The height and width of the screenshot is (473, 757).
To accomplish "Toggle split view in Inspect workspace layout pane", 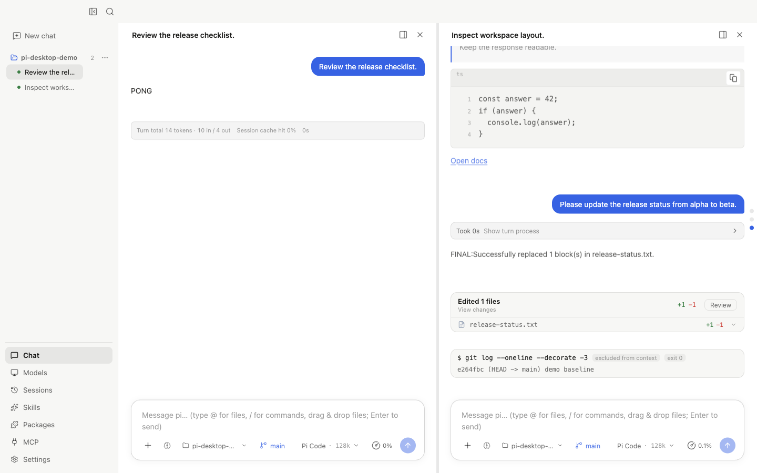I will coord(723,35).
